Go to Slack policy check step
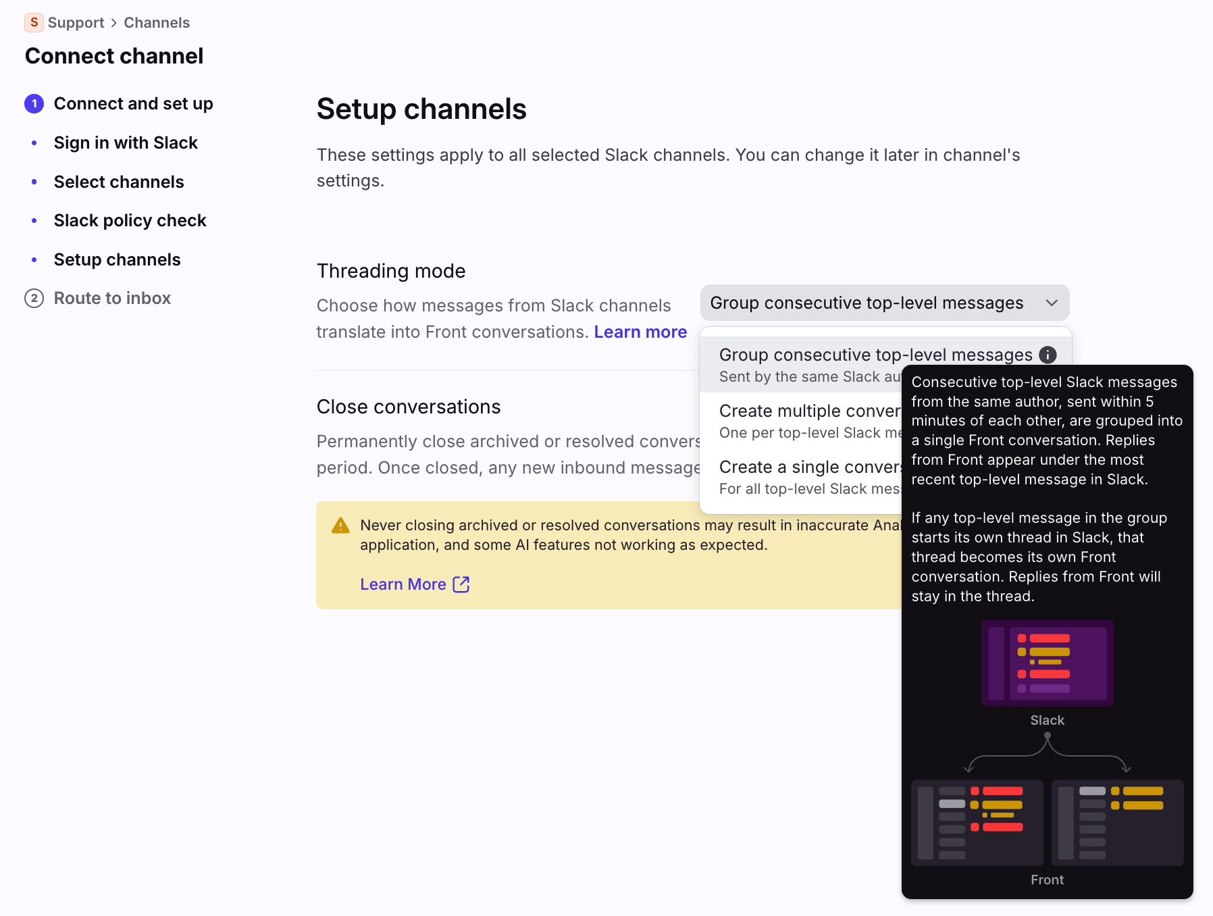This screenshot has width=1213, height=916. tap(130, 221)
